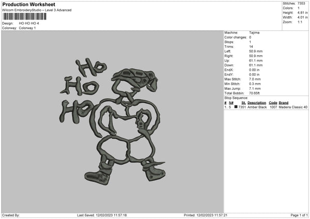Select the Santa embroidery design preview

[112, 122]
